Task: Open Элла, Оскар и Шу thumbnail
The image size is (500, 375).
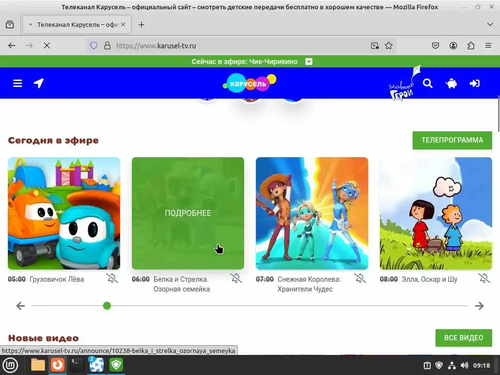Action: tap(436, 213)
